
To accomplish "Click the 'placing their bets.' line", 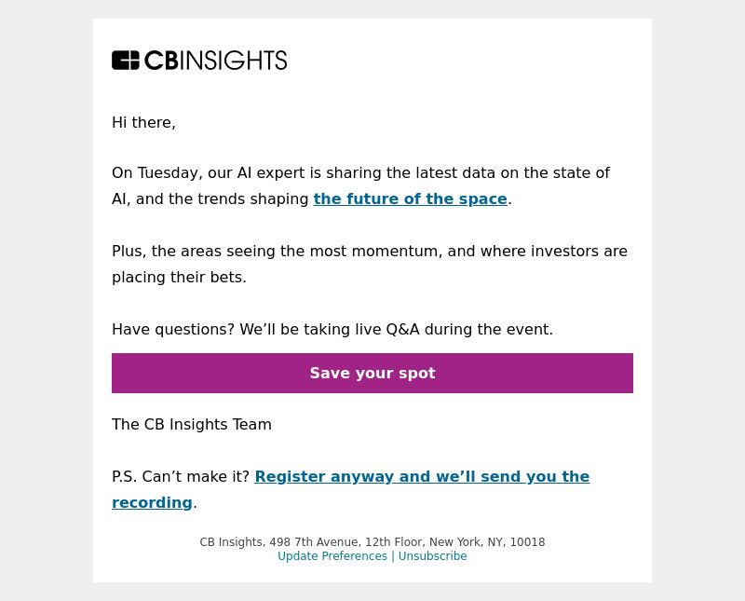I will click(179, 277).
